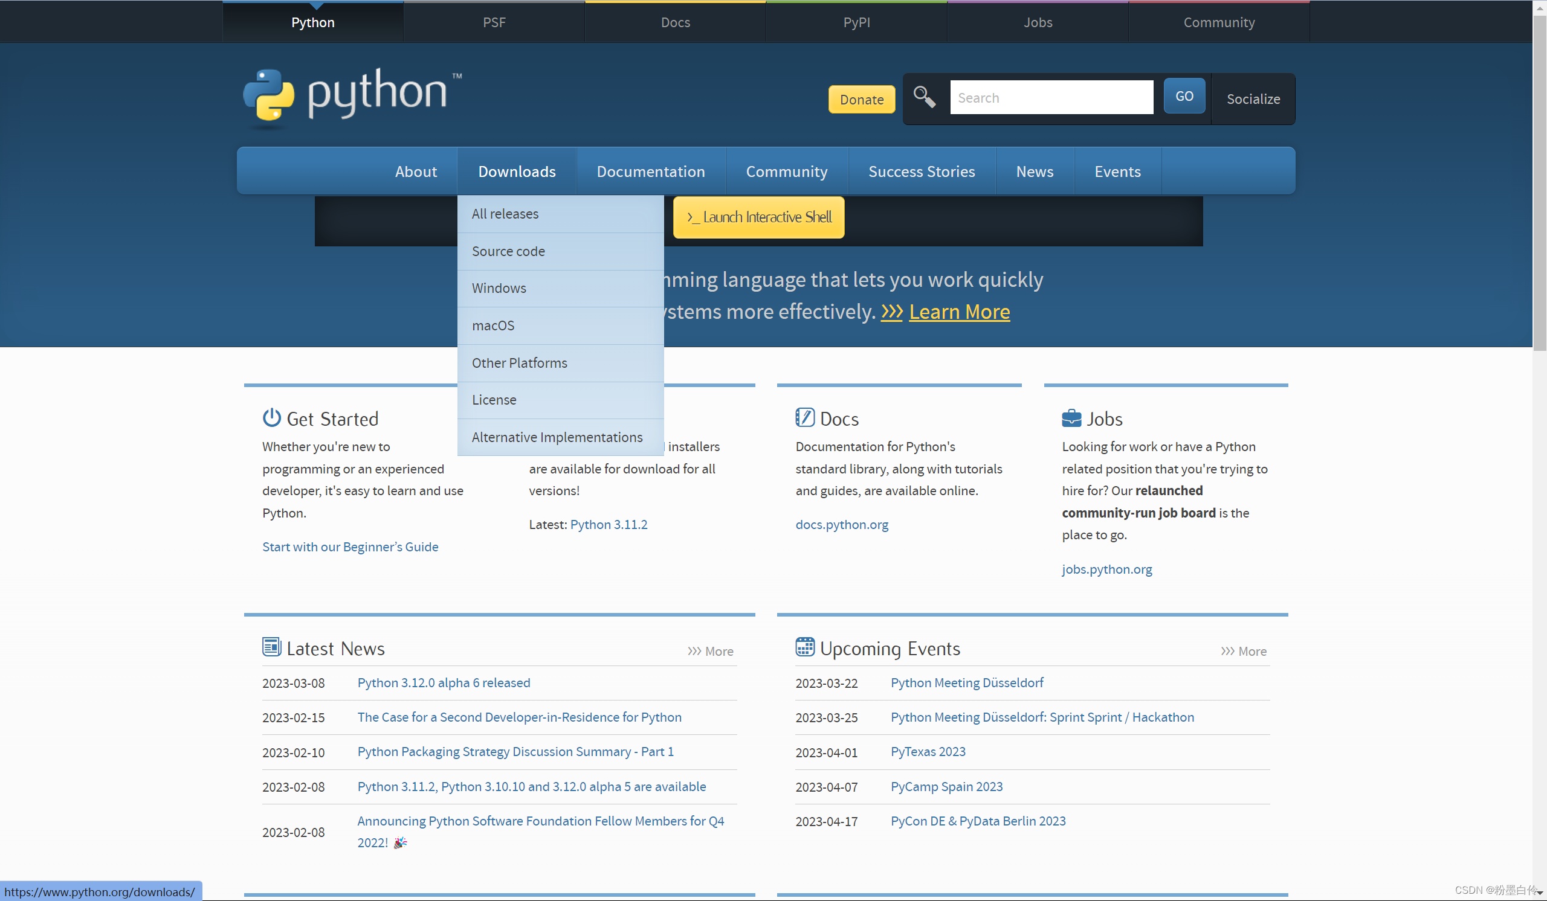Viewport: 1547px width, 901px height.
Task: Open Start with our Beginner's Guide link
Action: 350,547
